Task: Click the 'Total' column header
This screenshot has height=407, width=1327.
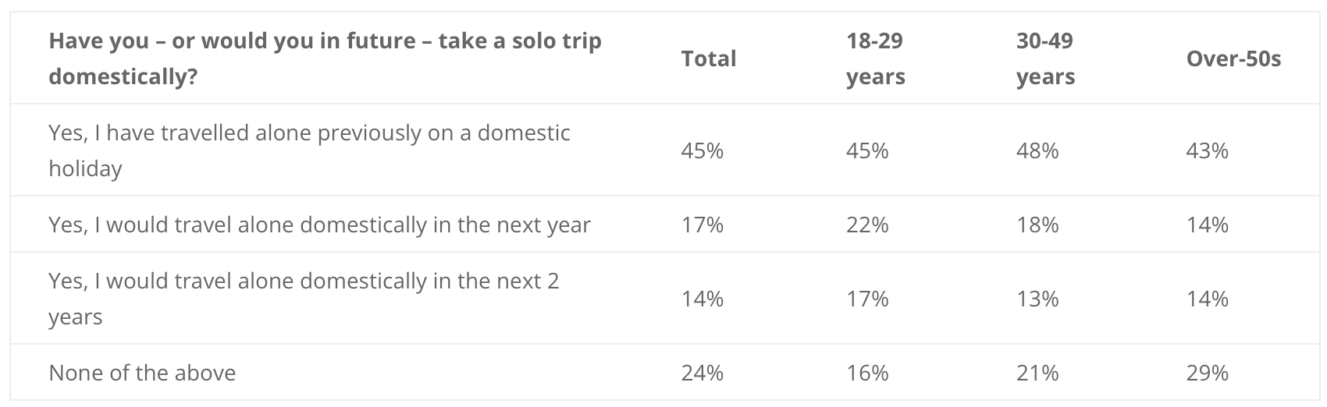Action: tap(709, 58)
